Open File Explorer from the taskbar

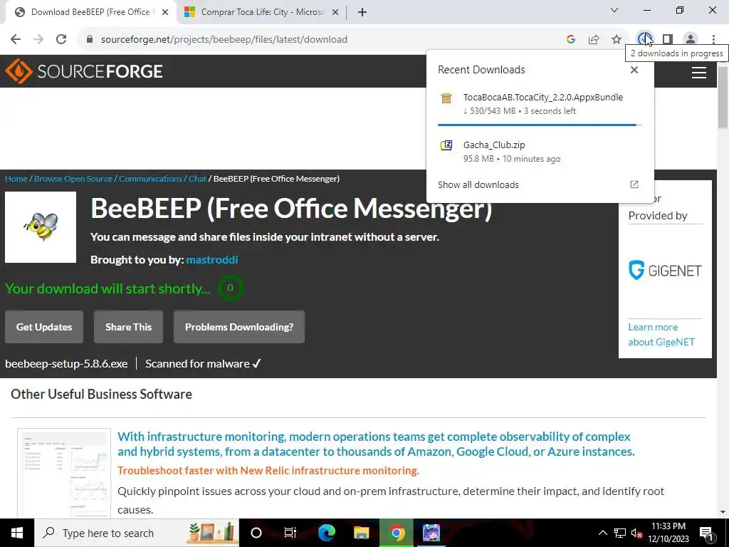click(x=361, y=533)
